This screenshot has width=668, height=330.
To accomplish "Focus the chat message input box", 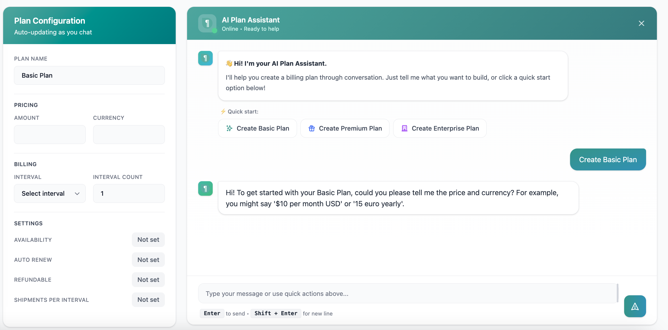I will (408, 293).
